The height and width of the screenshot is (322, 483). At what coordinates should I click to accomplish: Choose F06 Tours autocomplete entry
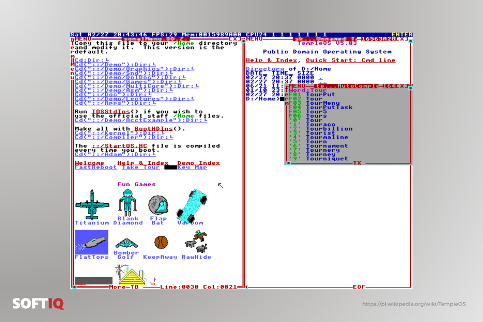pos(308,116)
